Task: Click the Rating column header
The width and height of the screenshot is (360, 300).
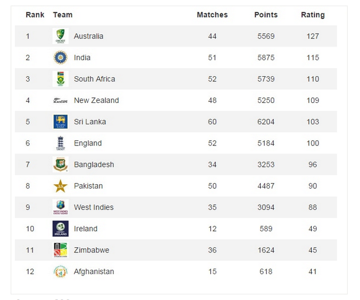Action: tap(312, 15)
